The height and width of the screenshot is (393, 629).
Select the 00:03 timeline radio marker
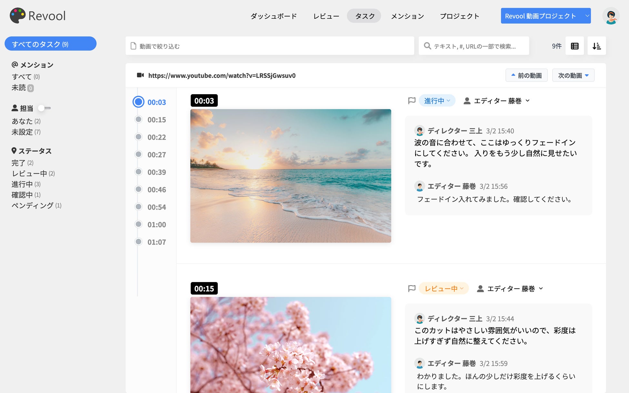pyautogui.click(x=138, y=102)
